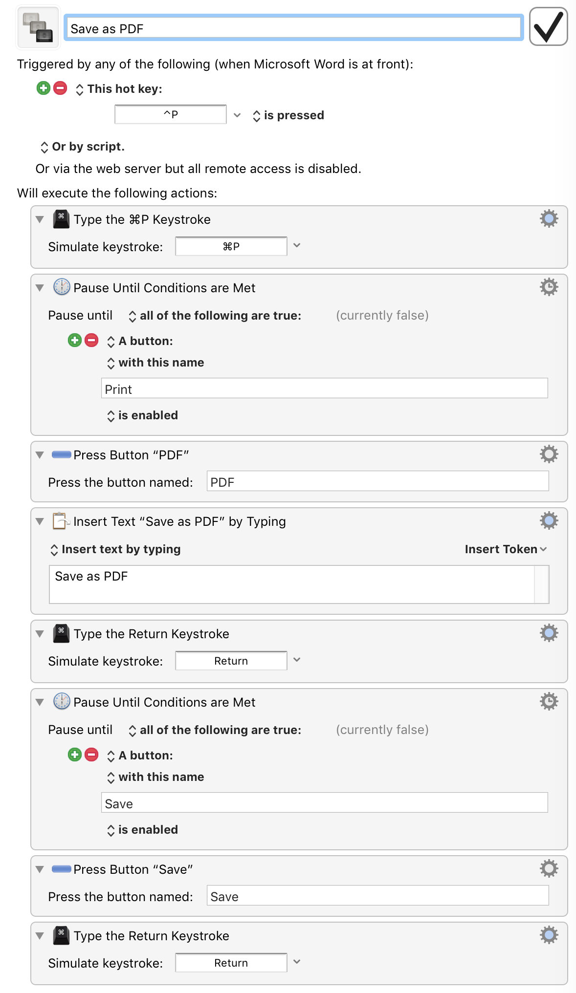Open gear menu for Press Button "PDF" action
The image size is (576, 993).
pyautogui.click(x=549, y=454)
